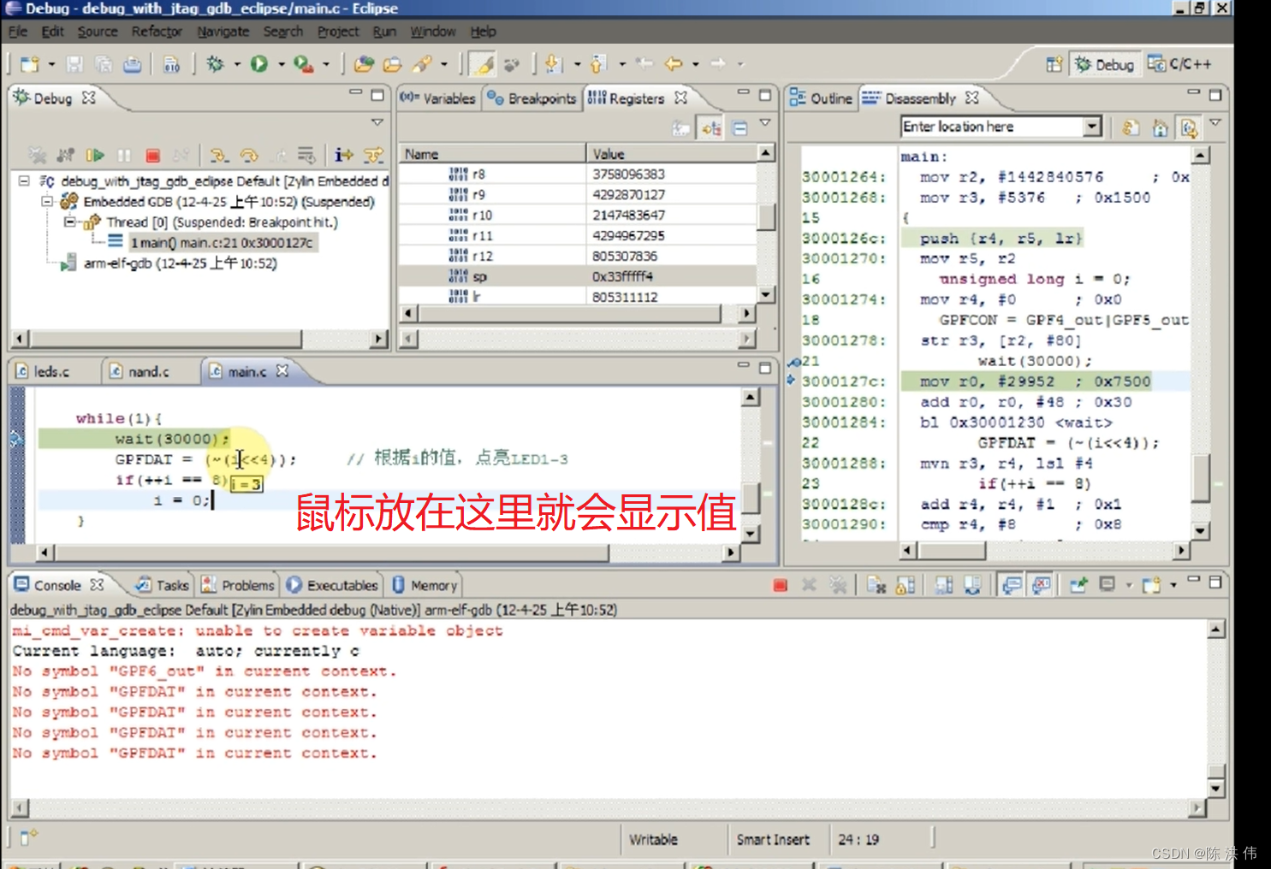Switch to the C/C++ perspective
The height and width of the screenshot is (869, 1271).
coord(1180,64)
